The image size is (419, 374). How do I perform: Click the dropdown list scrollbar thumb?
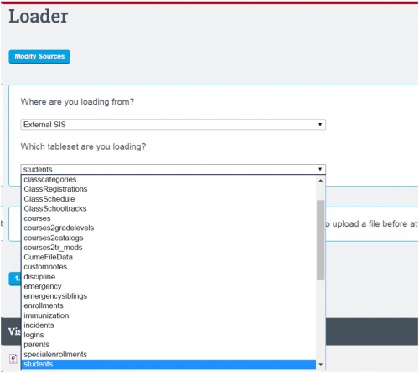point(320,240)
